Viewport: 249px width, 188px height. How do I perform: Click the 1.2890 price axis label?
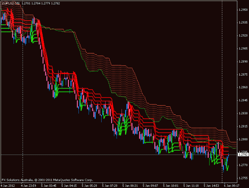click(243, 62)
